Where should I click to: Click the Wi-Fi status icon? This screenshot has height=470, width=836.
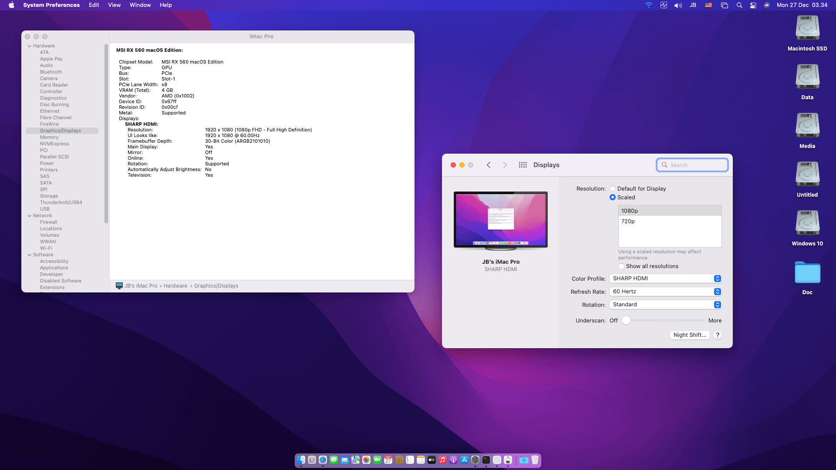click(649, 5)
